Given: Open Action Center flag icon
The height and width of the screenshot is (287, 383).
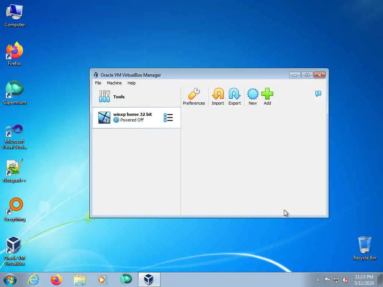Looking at the screenshot, I should coord(327,280).
